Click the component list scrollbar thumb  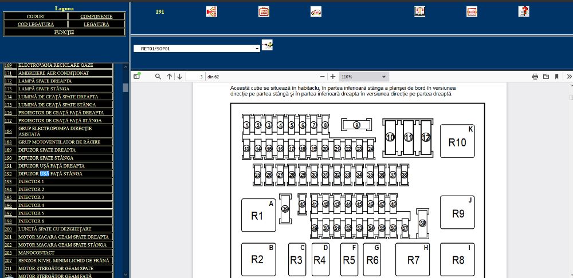point(125,88)
